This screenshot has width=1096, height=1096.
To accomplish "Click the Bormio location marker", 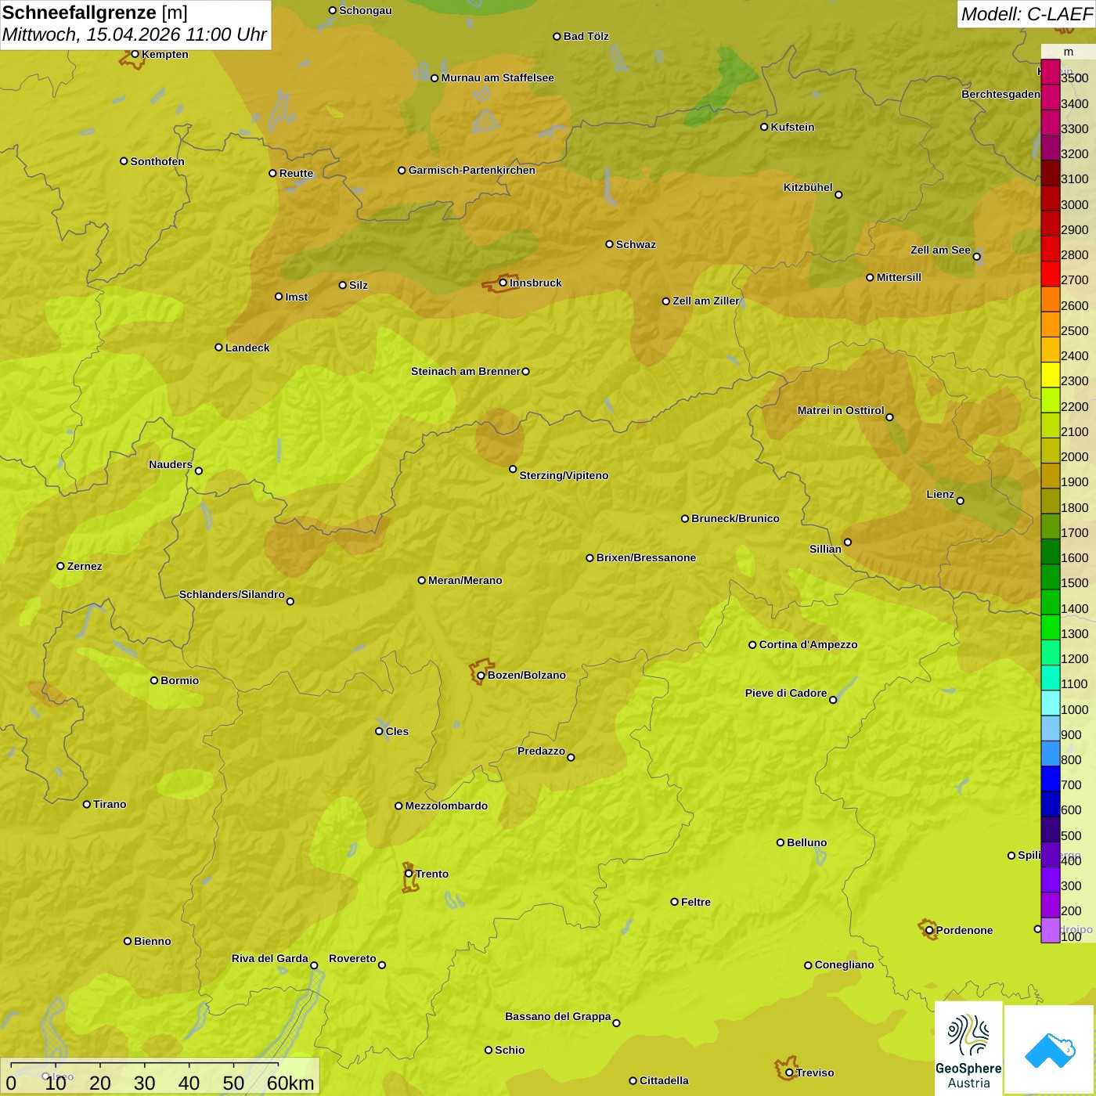I will click(154, 680).
